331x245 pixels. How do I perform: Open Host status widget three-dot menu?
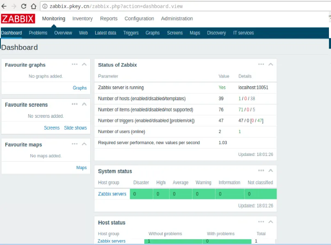click(261, 222)
